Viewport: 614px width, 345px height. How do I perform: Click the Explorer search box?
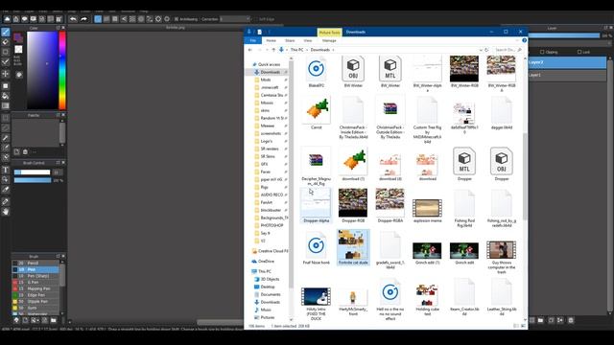[x=508, y=50]
